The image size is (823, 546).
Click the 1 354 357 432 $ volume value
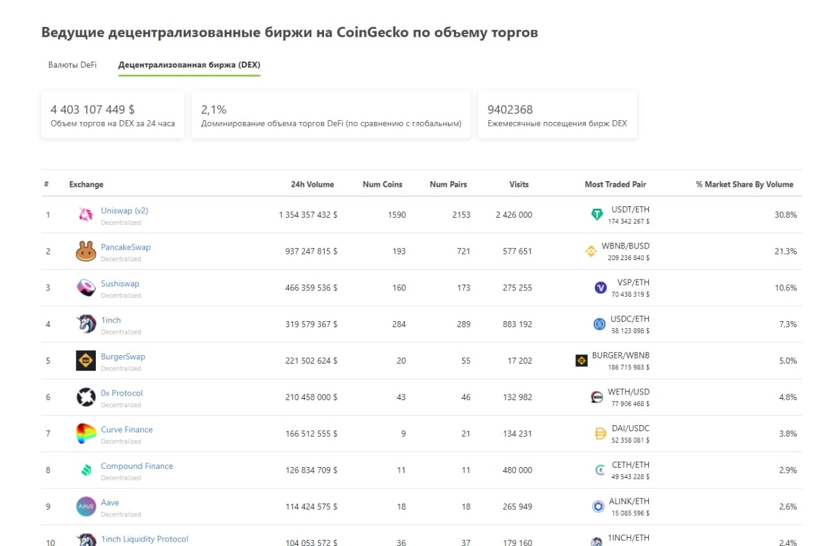pyautogui.click(x=309, y=215)
